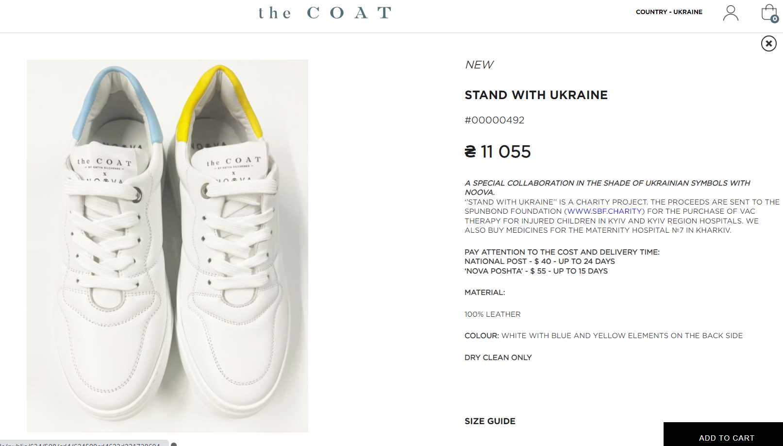Click the 11 055 price amount
The height and width of the screenshot is (446, 783).
(x=505, y=152)
